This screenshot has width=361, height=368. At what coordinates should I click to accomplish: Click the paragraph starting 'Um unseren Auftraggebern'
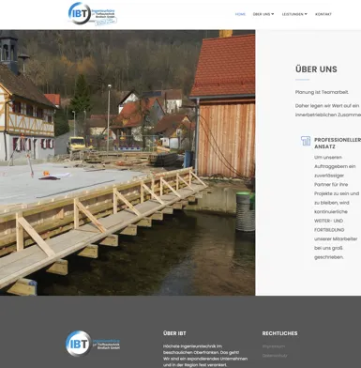[337, 207]
